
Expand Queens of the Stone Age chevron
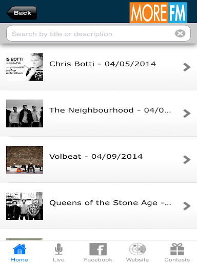point(187,206)
